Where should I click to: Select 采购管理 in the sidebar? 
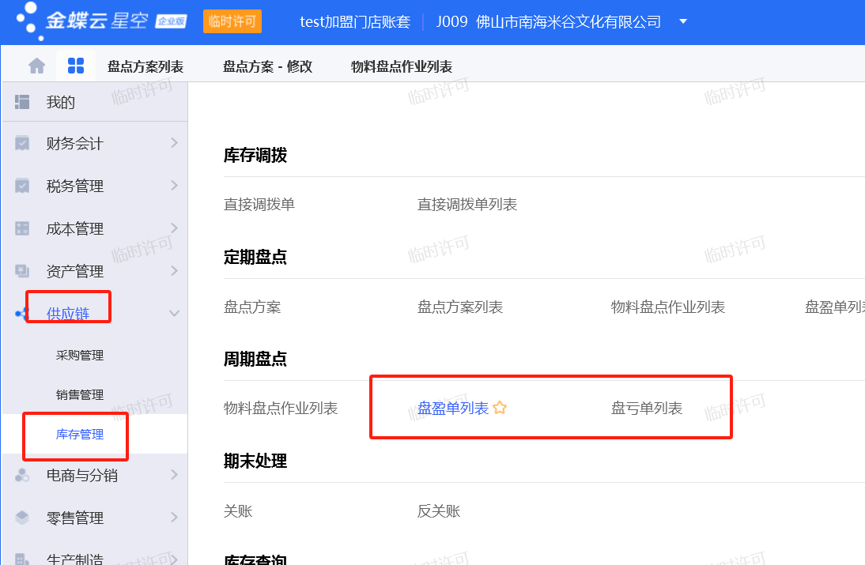[80, 356]
